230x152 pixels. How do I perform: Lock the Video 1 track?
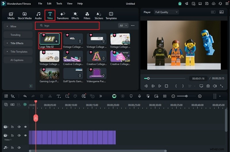[12, 135]
